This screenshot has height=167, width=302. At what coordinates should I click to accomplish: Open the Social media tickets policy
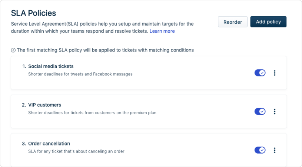(51, 66)
